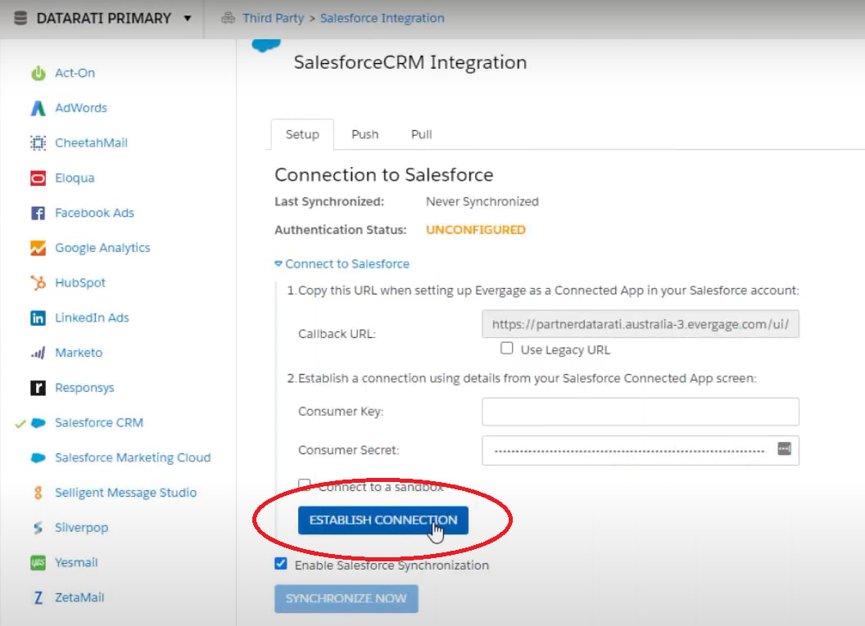Open Salesforce Marketing Cloud integration
865x626 pixels.
[x=133, y=457]
